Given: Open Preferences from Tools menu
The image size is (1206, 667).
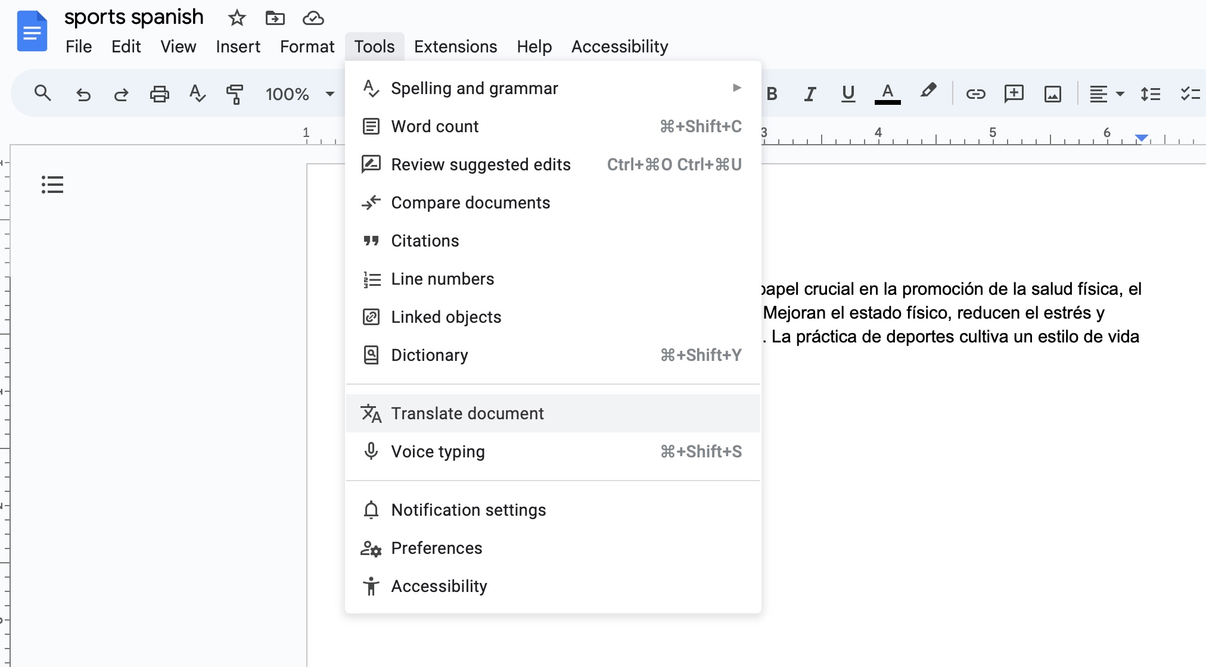Looking at the screenshot, I should (553, 548).
